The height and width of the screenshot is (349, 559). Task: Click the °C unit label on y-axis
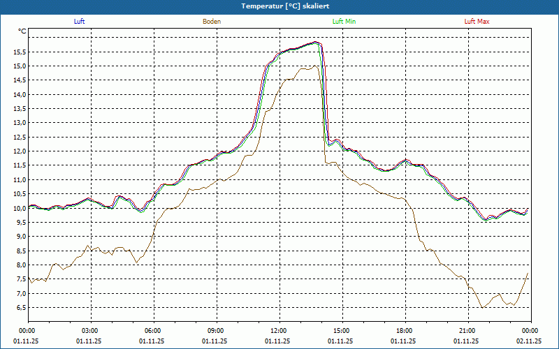click(x=22, y=31)
